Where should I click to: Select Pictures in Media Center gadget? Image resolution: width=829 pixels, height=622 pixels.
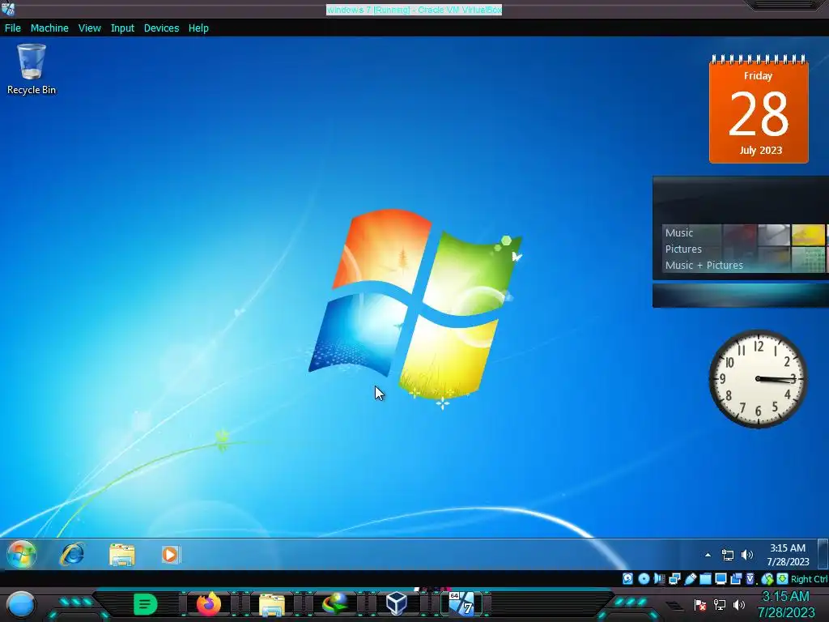683,249
